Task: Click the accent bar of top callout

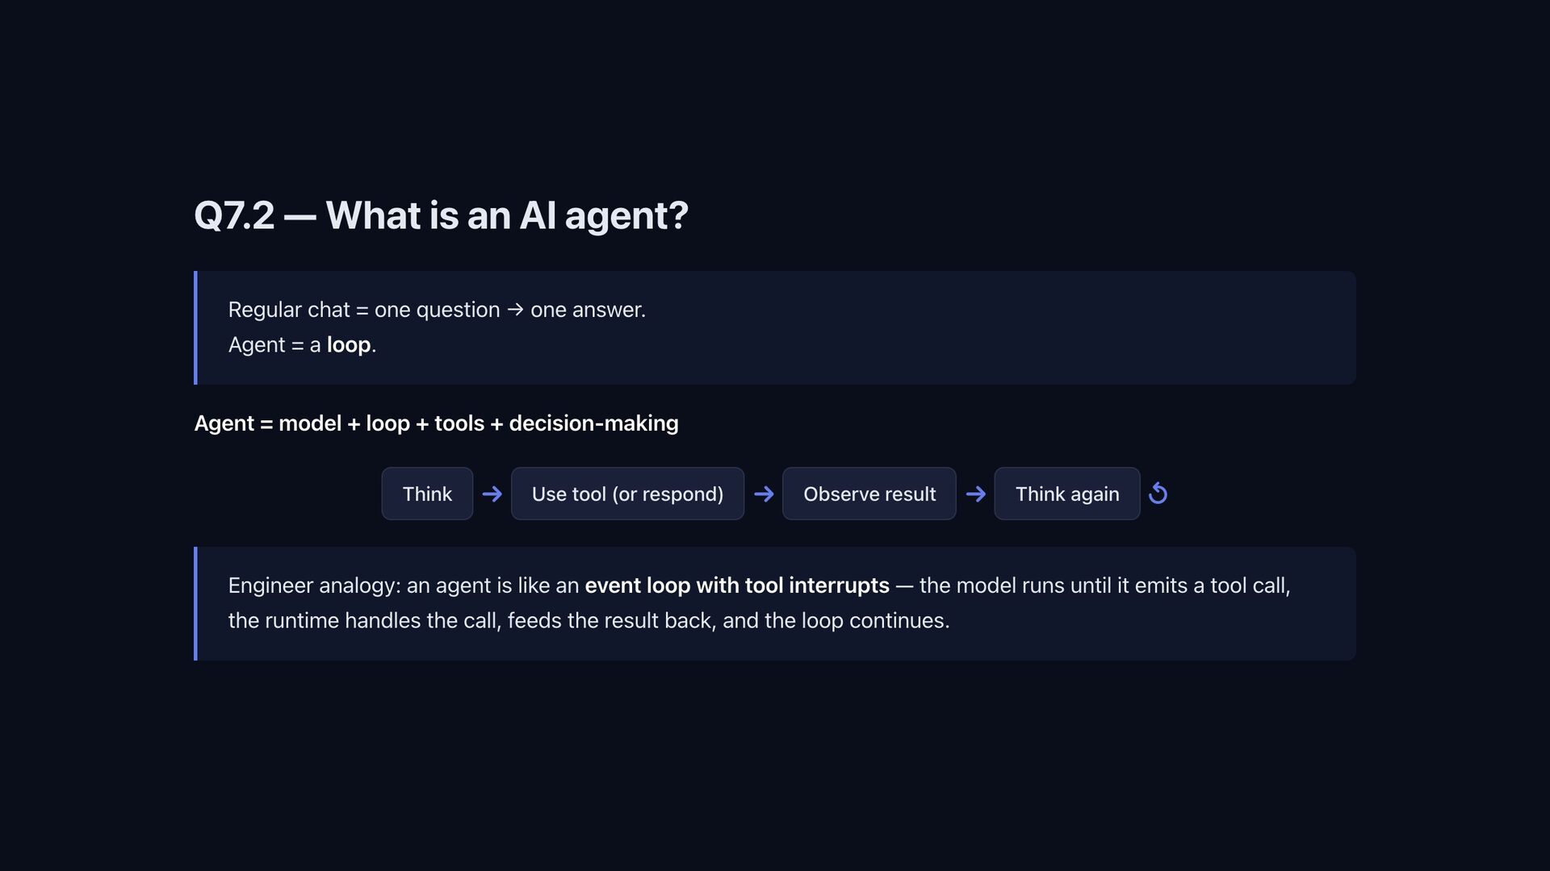Action: click(195, 327)
